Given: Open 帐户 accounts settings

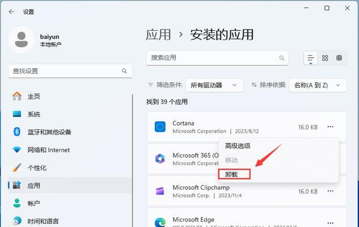Looking at the screenshot, I should [x=70, y=203].
